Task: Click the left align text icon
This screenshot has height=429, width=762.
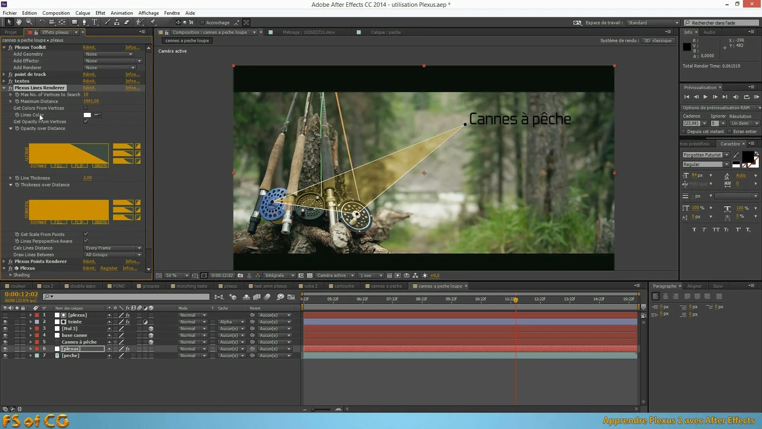Action: click(655, 296)
